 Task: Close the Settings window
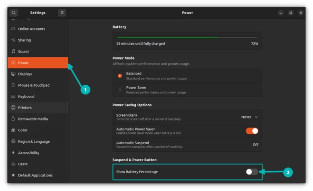tap(301, 13)
